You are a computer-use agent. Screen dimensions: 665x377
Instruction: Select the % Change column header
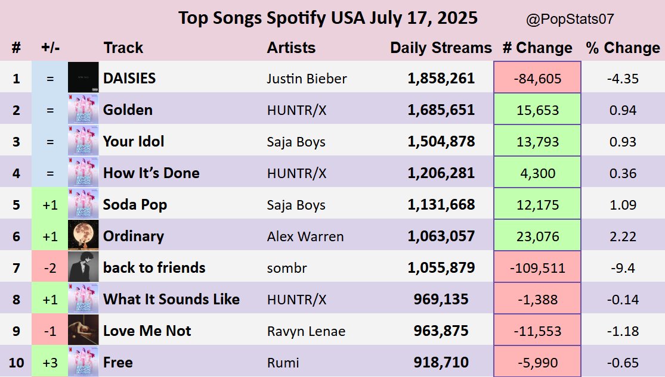tap(623, 48)
